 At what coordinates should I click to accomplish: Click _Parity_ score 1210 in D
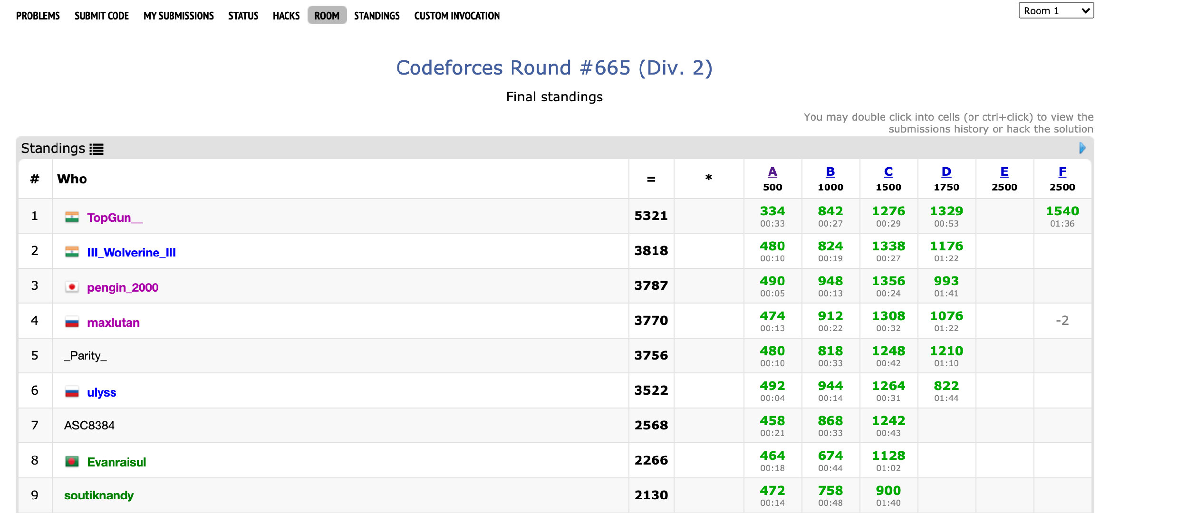point(946,351)
